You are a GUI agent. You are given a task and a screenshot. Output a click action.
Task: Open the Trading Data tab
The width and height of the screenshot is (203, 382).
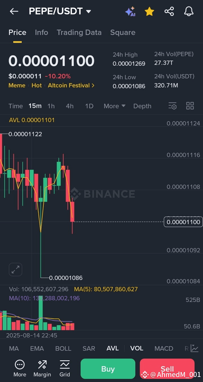pos(79,32)
